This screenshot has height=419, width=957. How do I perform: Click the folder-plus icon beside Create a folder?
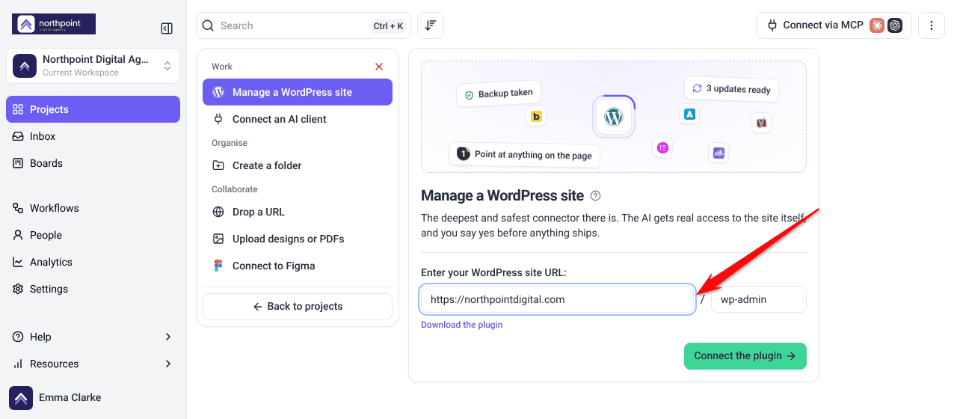[x=218, y=165]
